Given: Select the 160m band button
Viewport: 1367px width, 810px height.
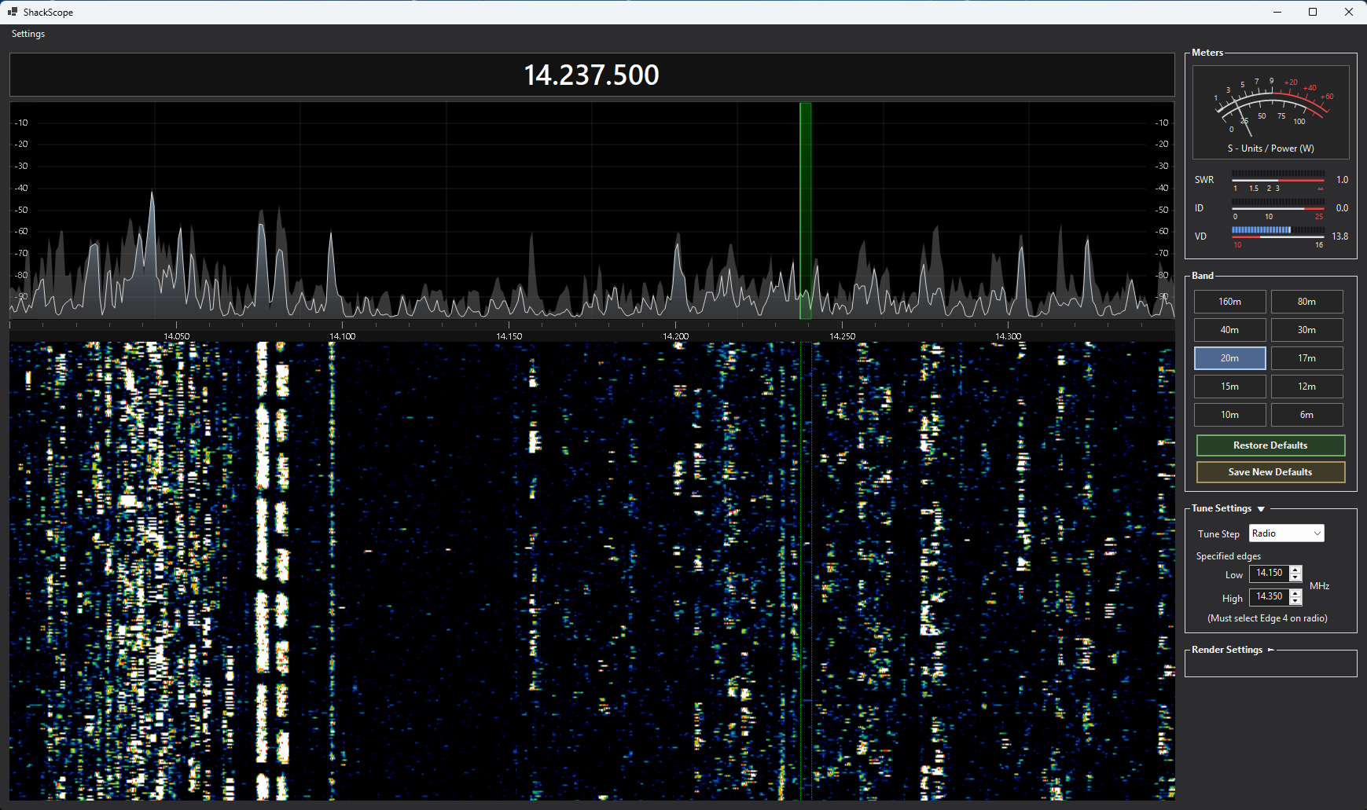Looking at the screenshot, I should tap(1229, 302).
